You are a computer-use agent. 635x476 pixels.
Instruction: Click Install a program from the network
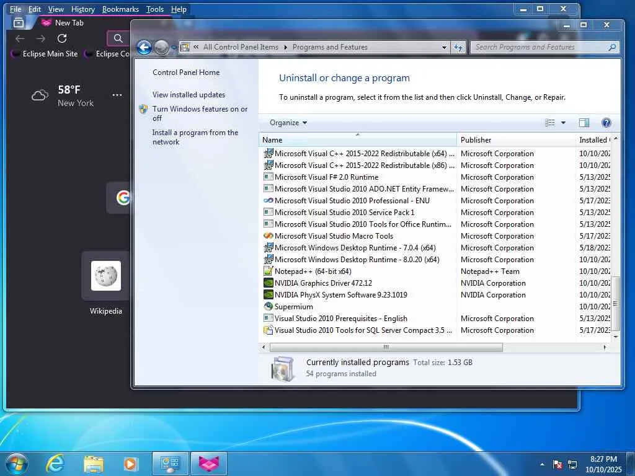pyautogui.click(x=195, y=137)
